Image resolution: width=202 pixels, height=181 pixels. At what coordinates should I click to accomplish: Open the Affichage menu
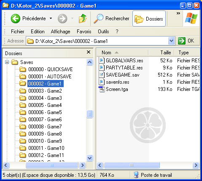pyautogui.click(x=60, y=32)
